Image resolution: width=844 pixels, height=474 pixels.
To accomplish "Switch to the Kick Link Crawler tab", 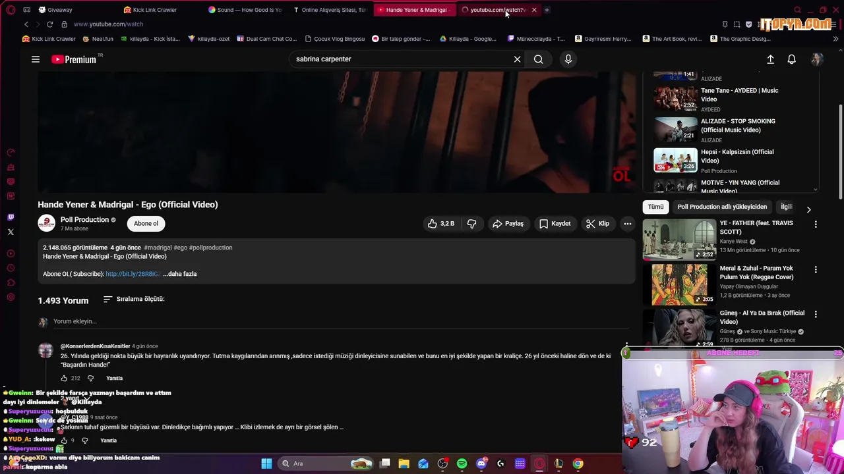I will point(154,10).
